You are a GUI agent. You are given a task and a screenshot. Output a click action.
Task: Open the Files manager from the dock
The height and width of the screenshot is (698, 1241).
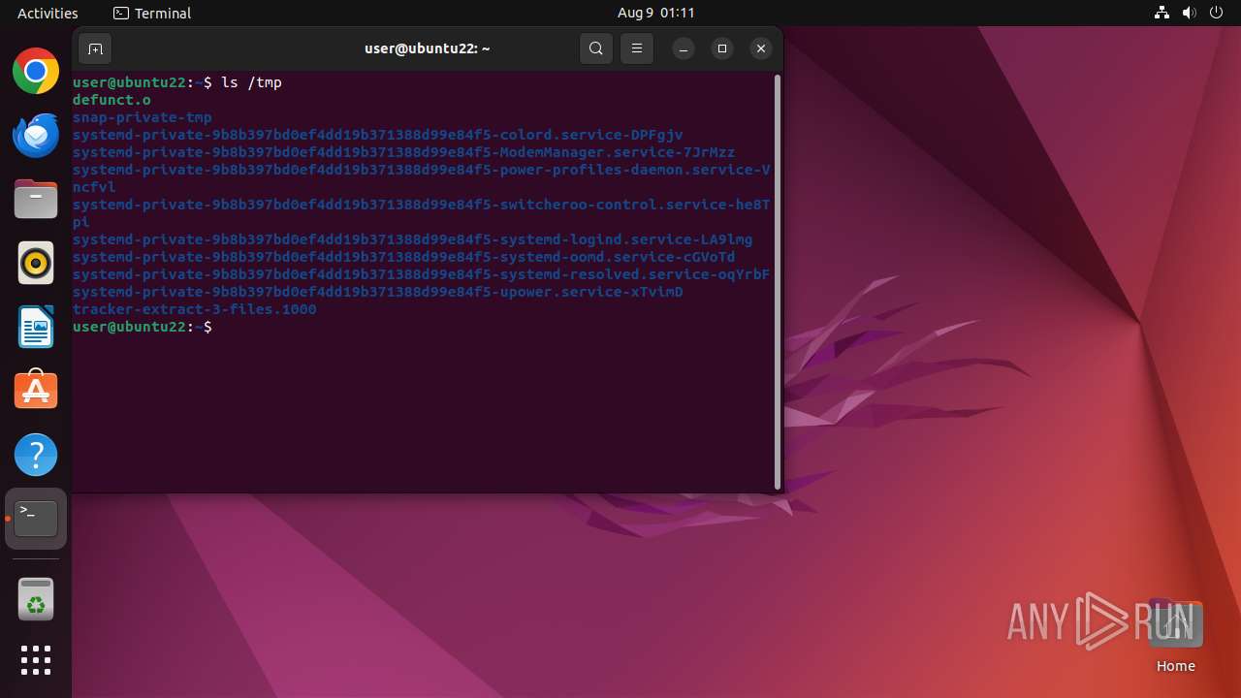[36, 199]
